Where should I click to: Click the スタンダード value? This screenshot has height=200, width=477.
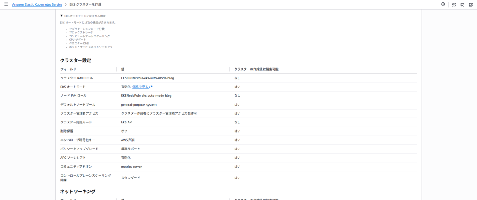[130, 178]
